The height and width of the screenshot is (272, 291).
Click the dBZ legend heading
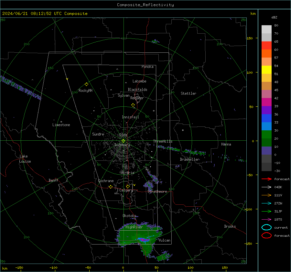274,17
